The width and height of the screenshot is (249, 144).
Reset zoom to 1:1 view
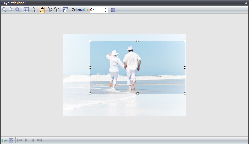[x=18, y=10]
